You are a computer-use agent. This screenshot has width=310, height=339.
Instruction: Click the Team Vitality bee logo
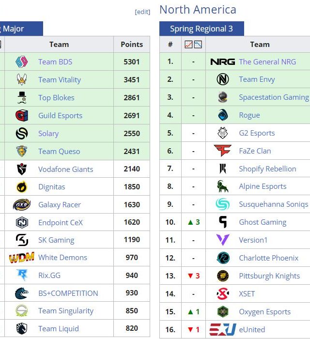pyautogui.click(x=22, y=80)
